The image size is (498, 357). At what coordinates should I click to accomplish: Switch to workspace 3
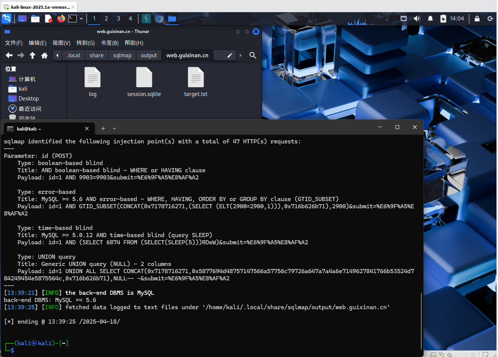[119, 19]
